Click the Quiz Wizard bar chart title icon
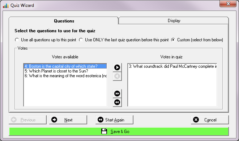 coord(6,6)
